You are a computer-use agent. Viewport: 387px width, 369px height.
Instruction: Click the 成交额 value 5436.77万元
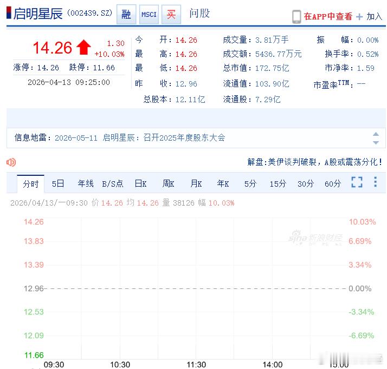click(279, 54)
